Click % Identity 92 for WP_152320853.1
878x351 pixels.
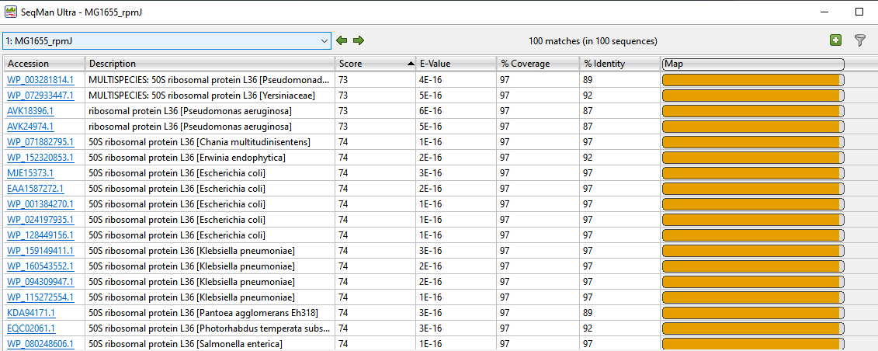588,158
